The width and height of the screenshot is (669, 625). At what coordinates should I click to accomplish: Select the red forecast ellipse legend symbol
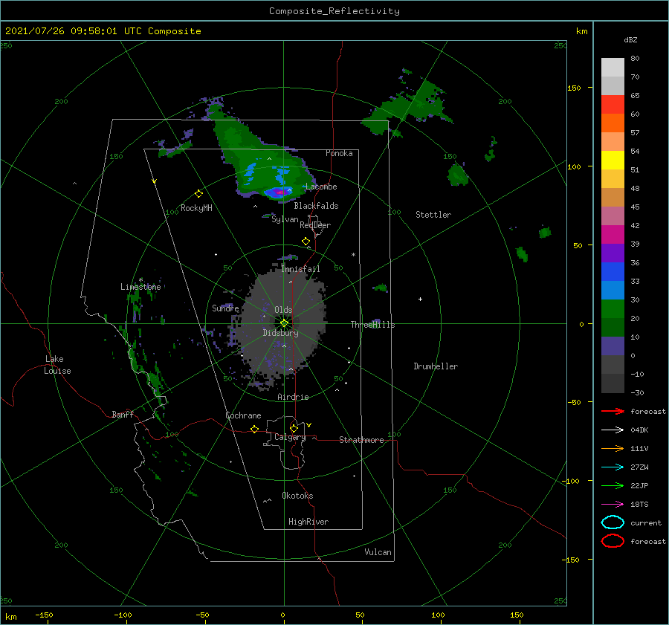click(613, 541)
